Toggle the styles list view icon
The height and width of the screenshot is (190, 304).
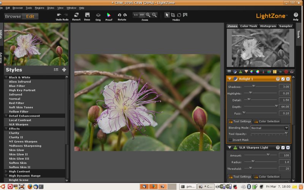56,70
